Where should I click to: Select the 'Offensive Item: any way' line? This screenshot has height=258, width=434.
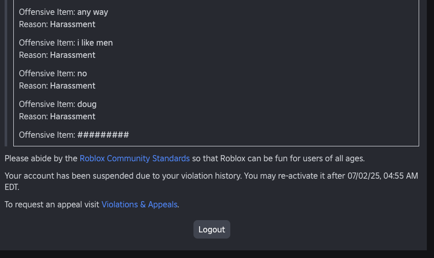[x=63, y=12]
